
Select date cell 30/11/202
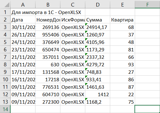(23, 27)
